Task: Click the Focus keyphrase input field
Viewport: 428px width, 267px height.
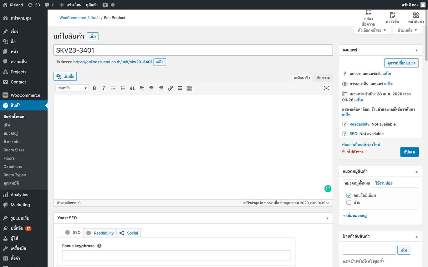Action: pyautogui.click(x=176, y=255)
